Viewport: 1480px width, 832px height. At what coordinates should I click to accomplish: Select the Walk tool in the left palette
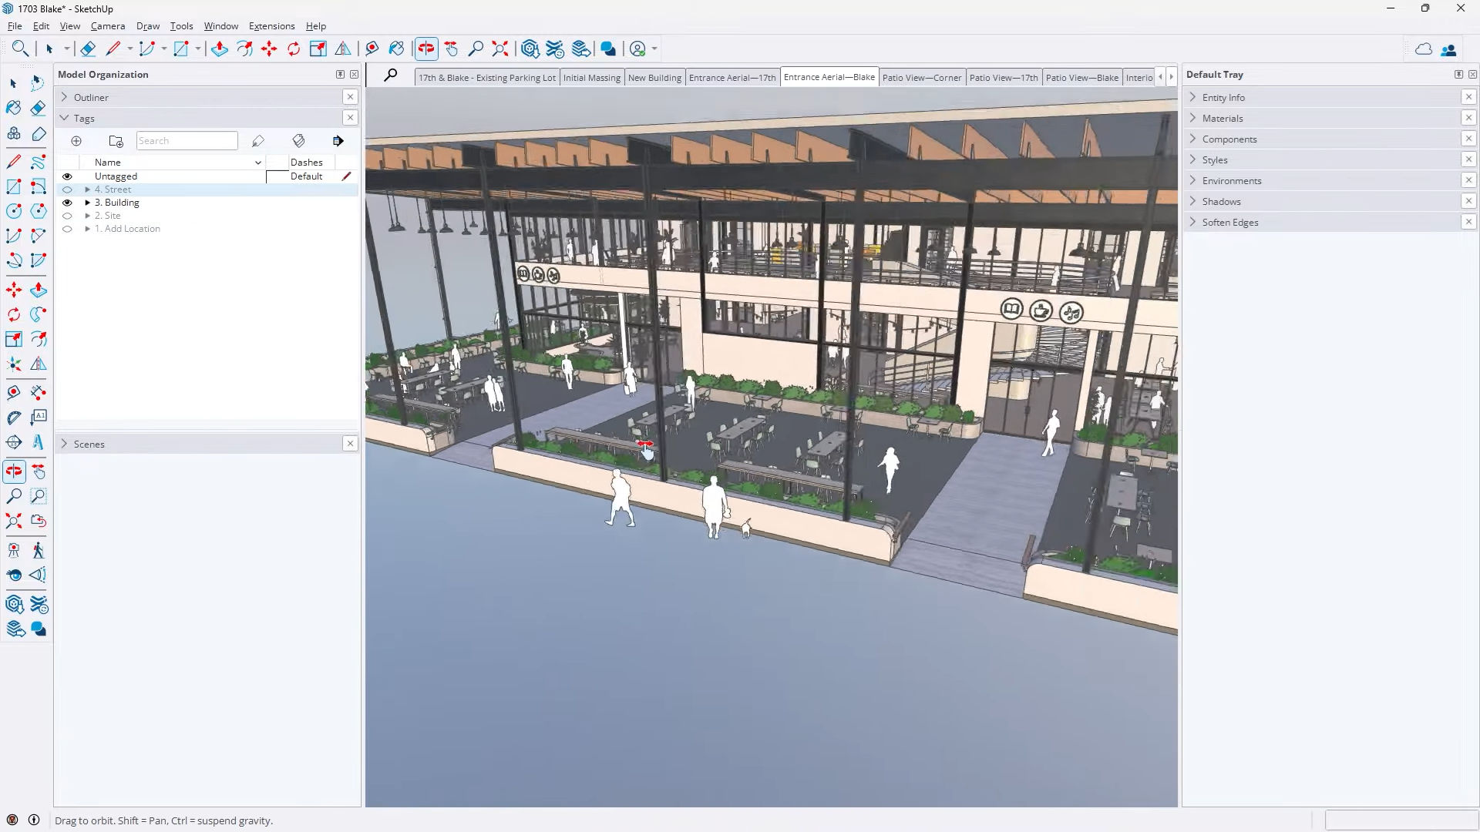point(38,549)
